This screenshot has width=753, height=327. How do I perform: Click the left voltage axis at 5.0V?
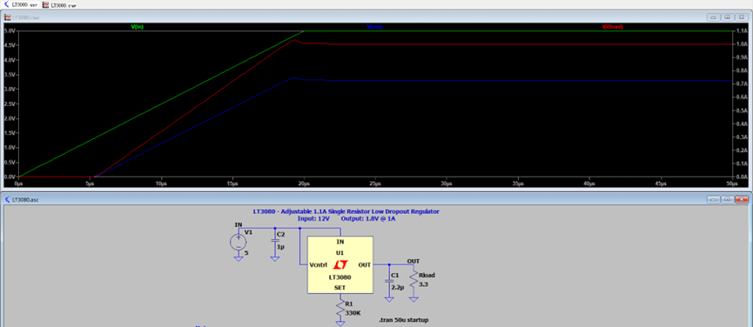click(10, 30)
